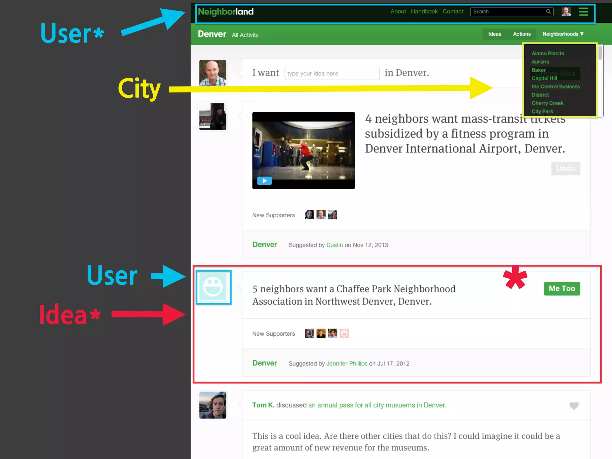612x459 pixels.
Task: Open smiley default avatar beside Chaffee Park idea
Action: (x=213, y=287)
